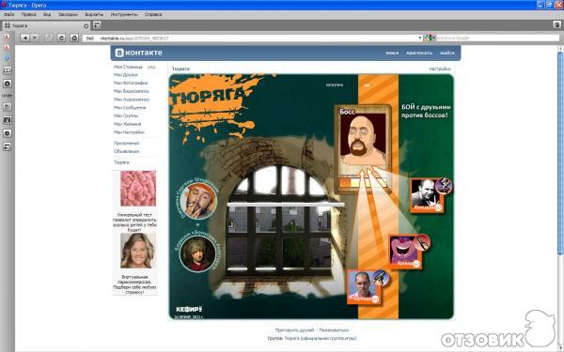Click the page vertical scrollbar
Viewport: 564px width, 352px height.
coord(560,154)
